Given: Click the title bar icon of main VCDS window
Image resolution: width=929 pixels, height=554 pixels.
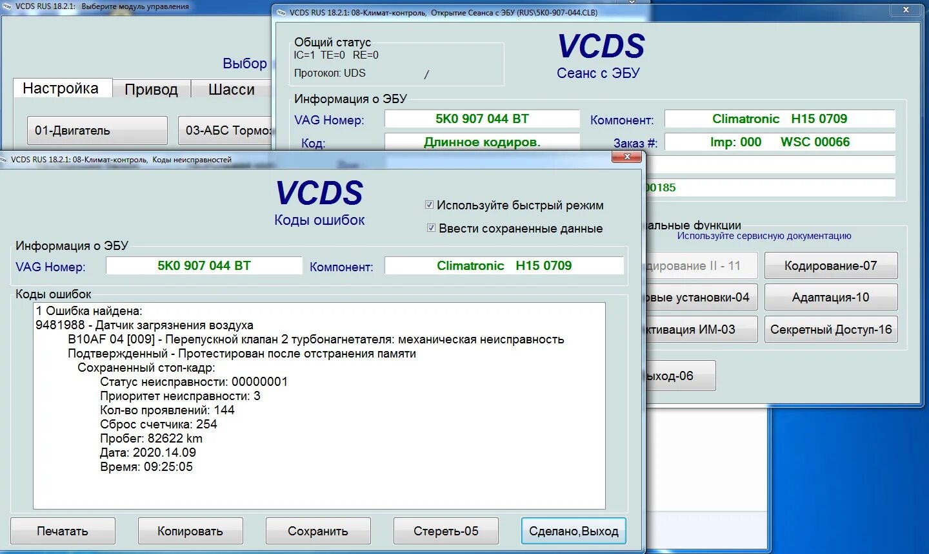Looking at the screenshot, I should (8, 6).
